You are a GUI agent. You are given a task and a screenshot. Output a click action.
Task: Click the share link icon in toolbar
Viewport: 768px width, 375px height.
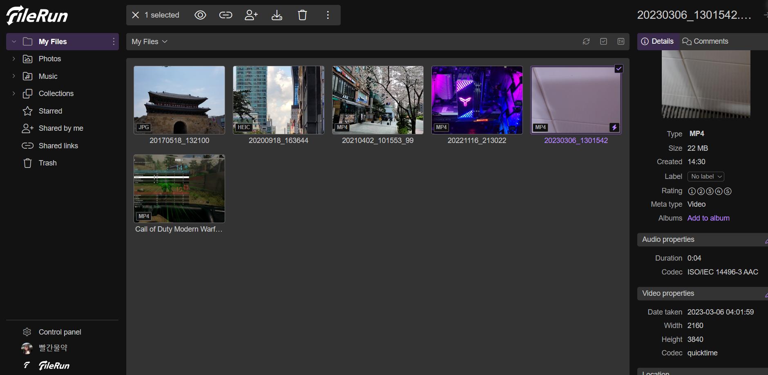[225, 15]
